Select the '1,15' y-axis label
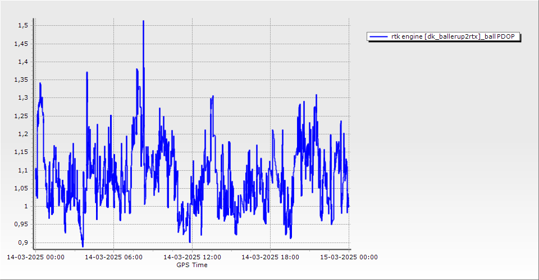 coord(21,152)
